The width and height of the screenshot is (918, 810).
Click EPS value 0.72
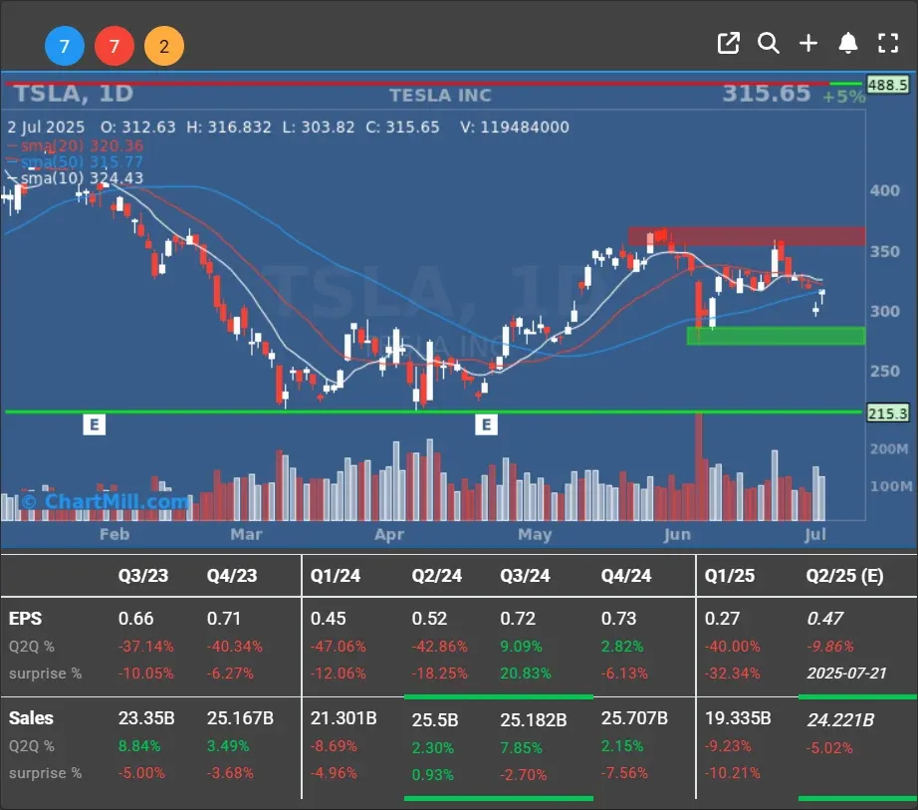tap(518, 619)
